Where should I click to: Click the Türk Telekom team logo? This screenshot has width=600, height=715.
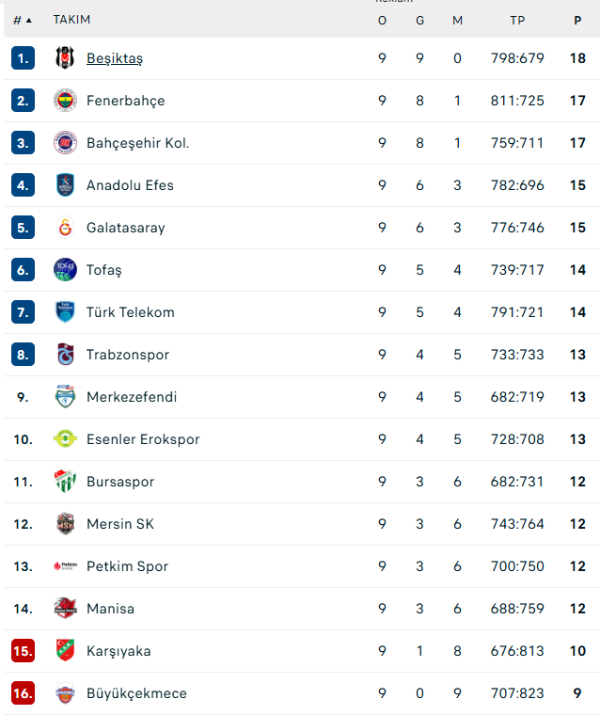(65, 312)
